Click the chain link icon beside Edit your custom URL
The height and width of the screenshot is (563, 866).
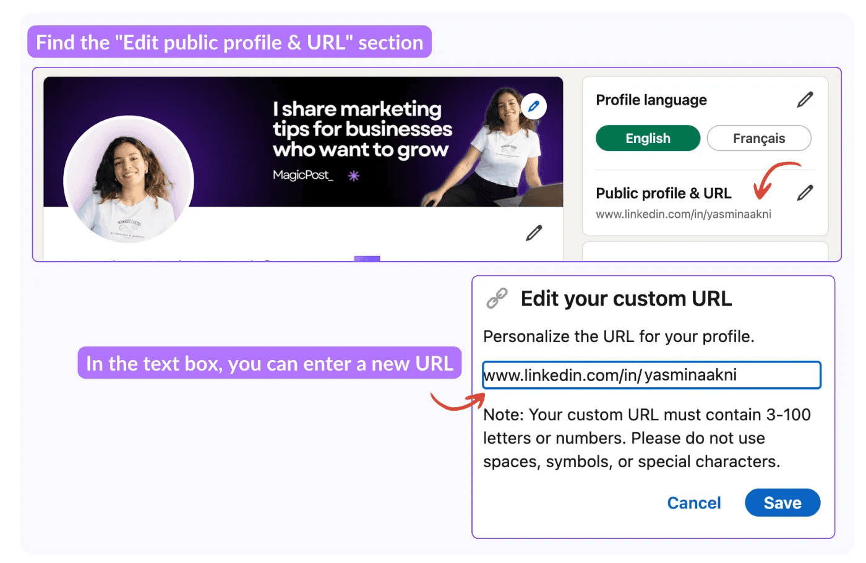click(497, 298)
